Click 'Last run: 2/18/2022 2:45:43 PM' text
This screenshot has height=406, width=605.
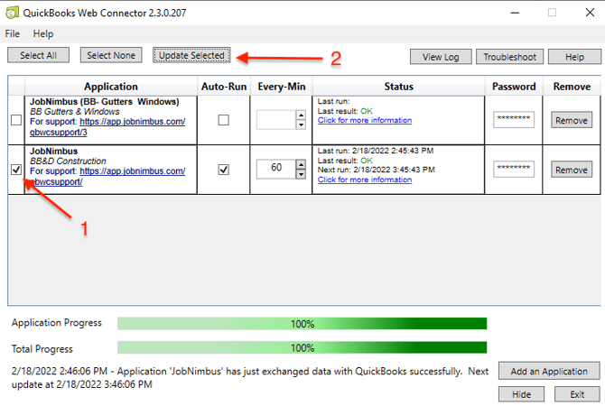coord(376,151)
